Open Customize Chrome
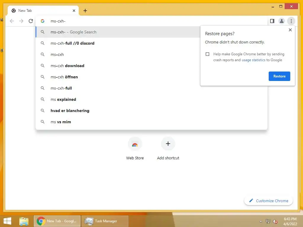 pos(268,201)
